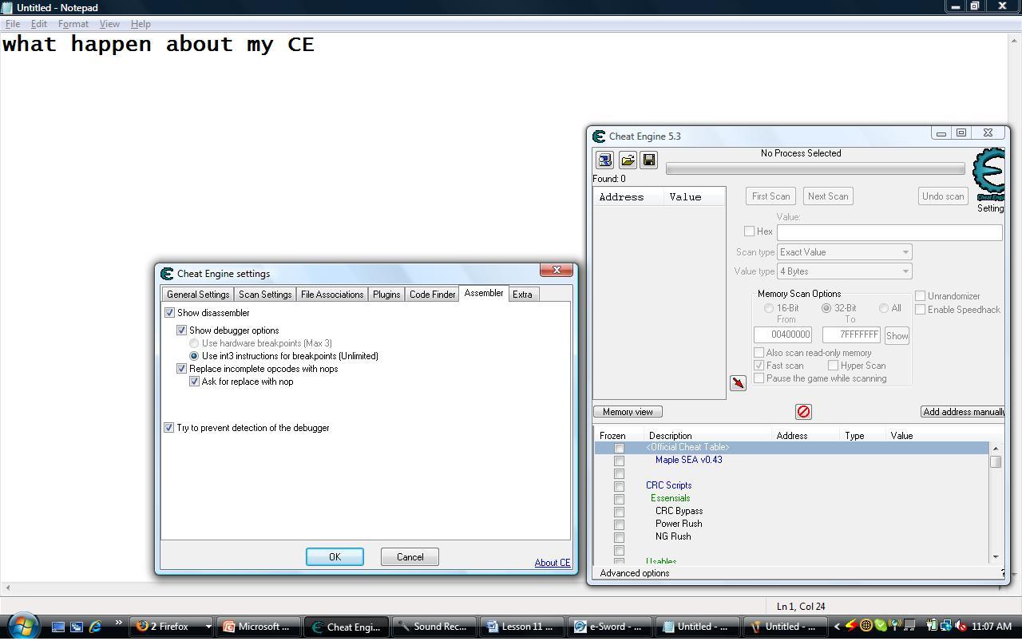Toggle Try to prevent detection of debugger
The height and width of the screenshot is (641, 1022).
[x=169, y=428]
